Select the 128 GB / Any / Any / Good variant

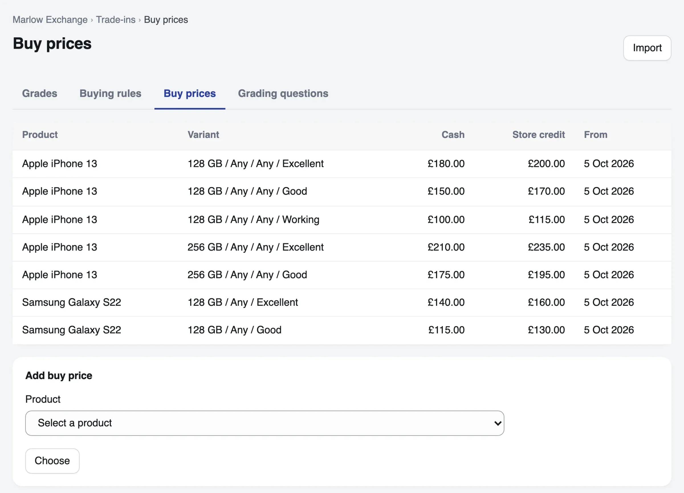pos(247,191)
